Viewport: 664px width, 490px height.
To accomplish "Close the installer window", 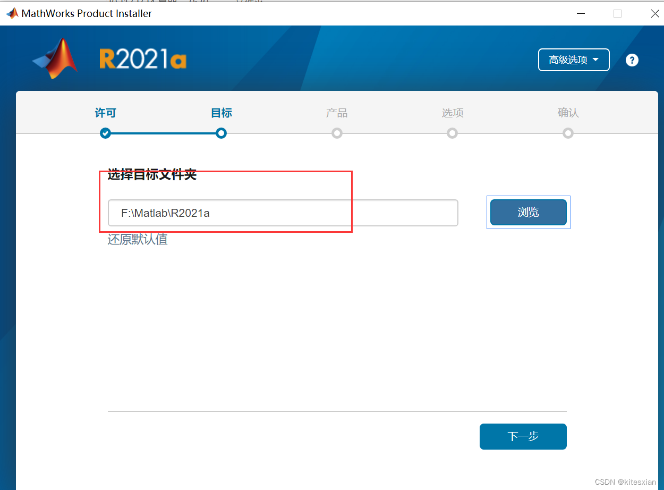I will pos(655,13).
